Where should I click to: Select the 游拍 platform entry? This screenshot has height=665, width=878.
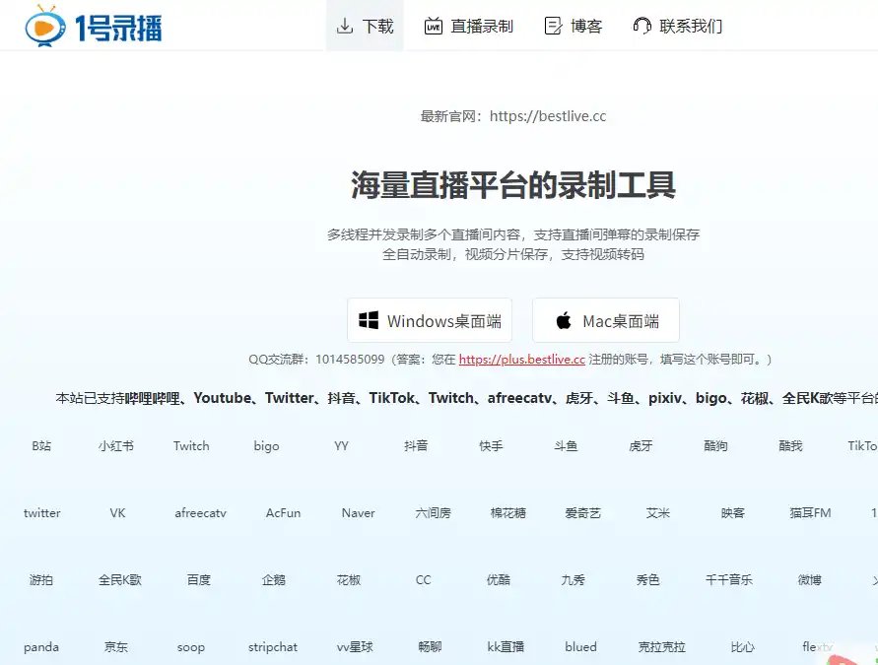pos(41,580)
